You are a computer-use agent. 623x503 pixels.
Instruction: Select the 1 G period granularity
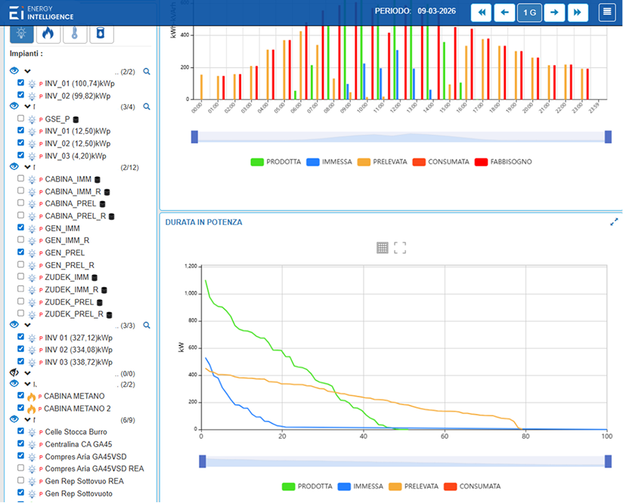tap(529, 12)
